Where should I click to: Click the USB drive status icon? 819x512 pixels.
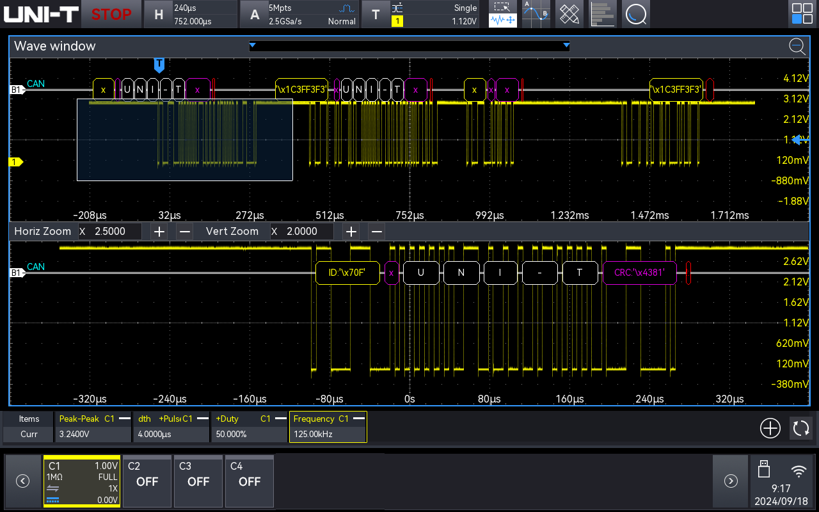tap(763, 469)
